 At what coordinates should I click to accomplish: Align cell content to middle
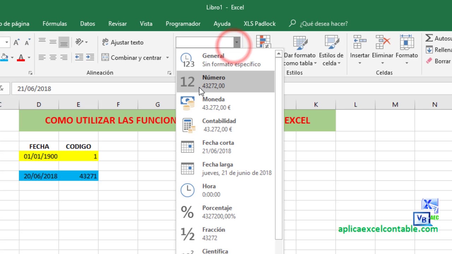53,42
